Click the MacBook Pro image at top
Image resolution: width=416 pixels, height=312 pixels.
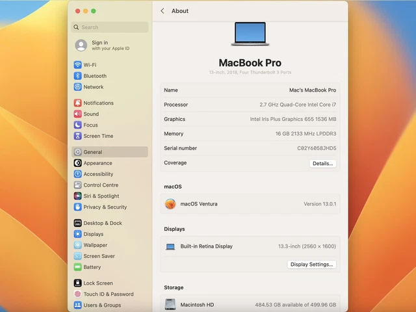point(250,34)
